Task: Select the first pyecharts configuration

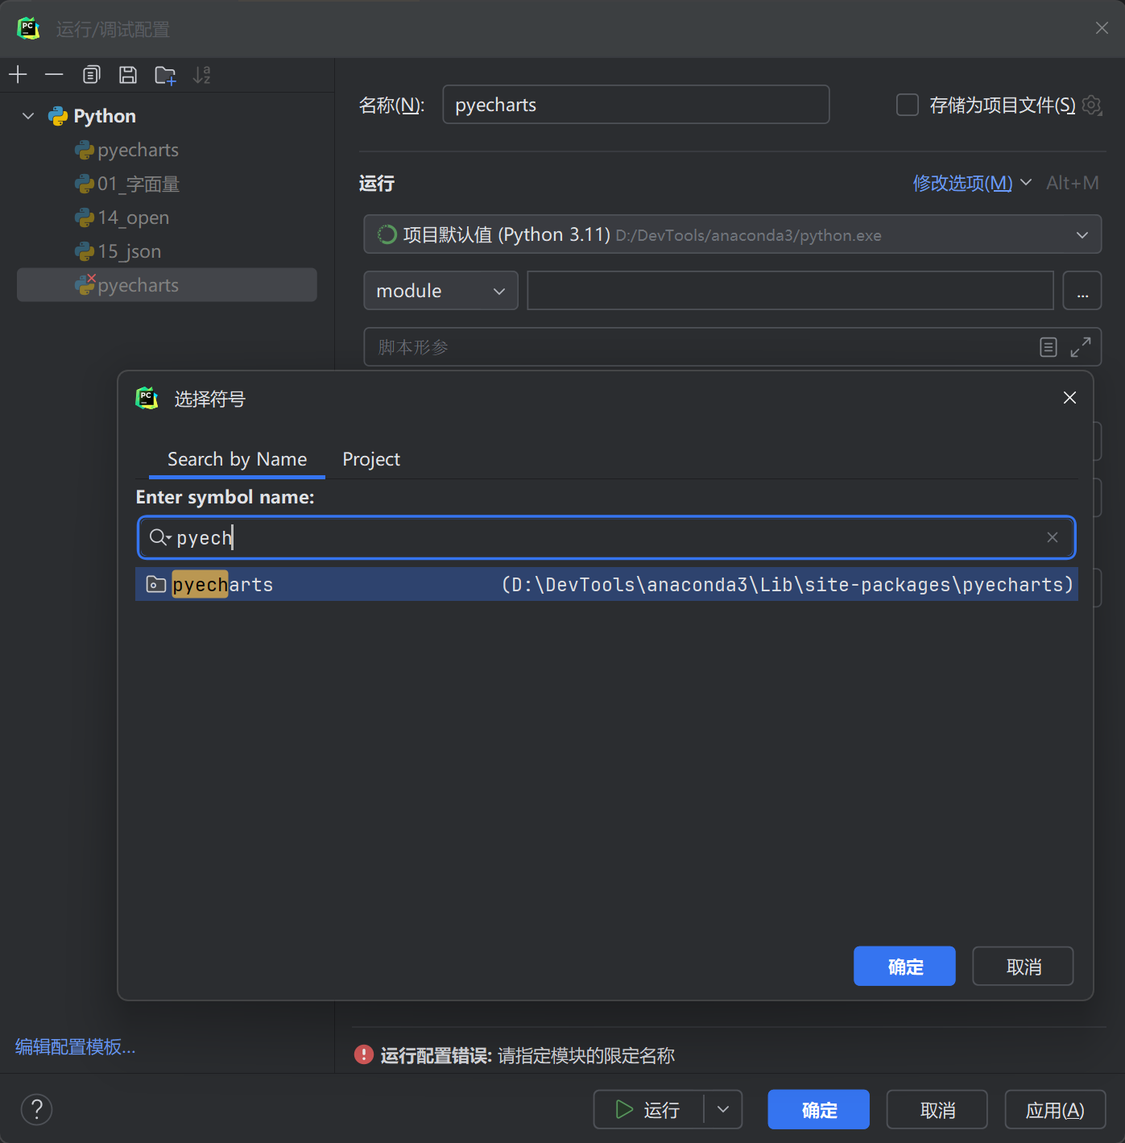Action: click(x=167, y=150)
